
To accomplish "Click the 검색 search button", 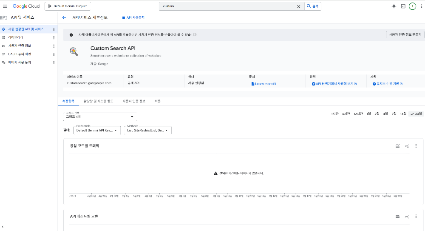I will click(313, 6).
